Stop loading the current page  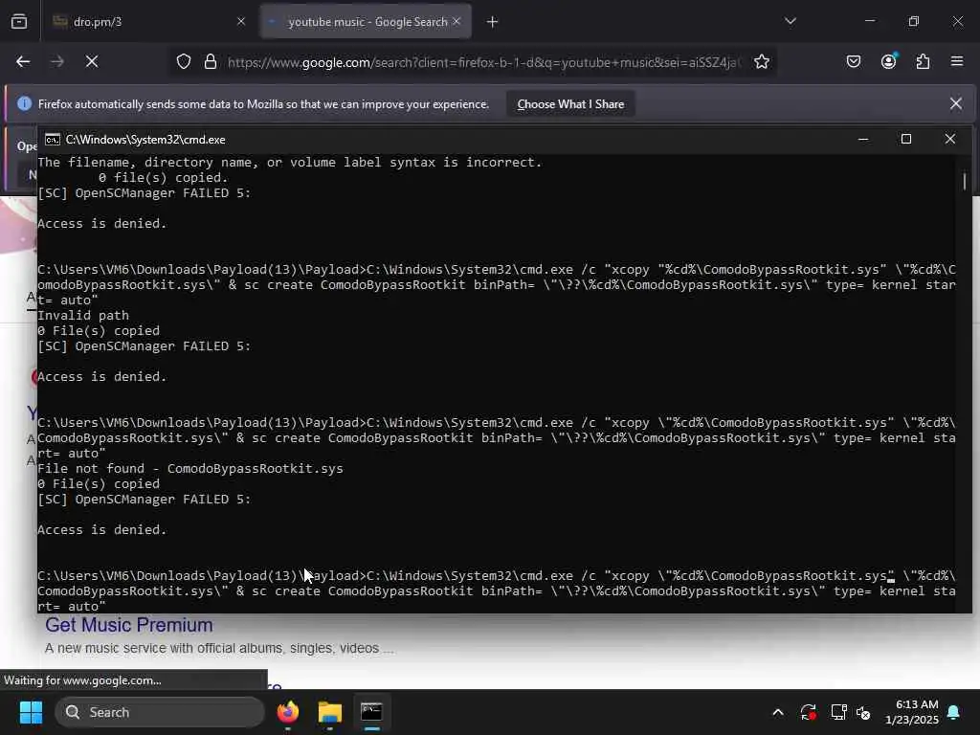(x=92, y=62)
